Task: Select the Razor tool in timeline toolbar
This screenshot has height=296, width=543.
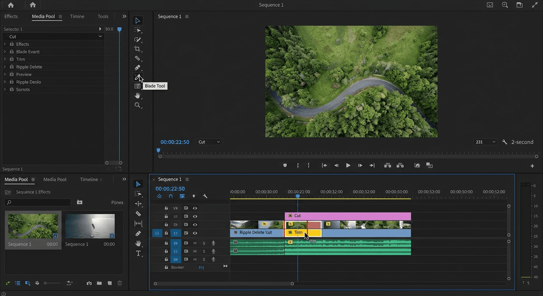Action: tap(138, 214)
